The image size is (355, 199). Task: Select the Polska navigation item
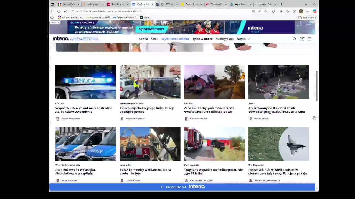coord(143,39)
